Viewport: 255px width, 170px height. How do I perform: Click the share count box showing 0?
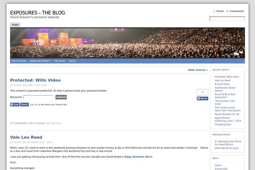[x=202, y=92]
